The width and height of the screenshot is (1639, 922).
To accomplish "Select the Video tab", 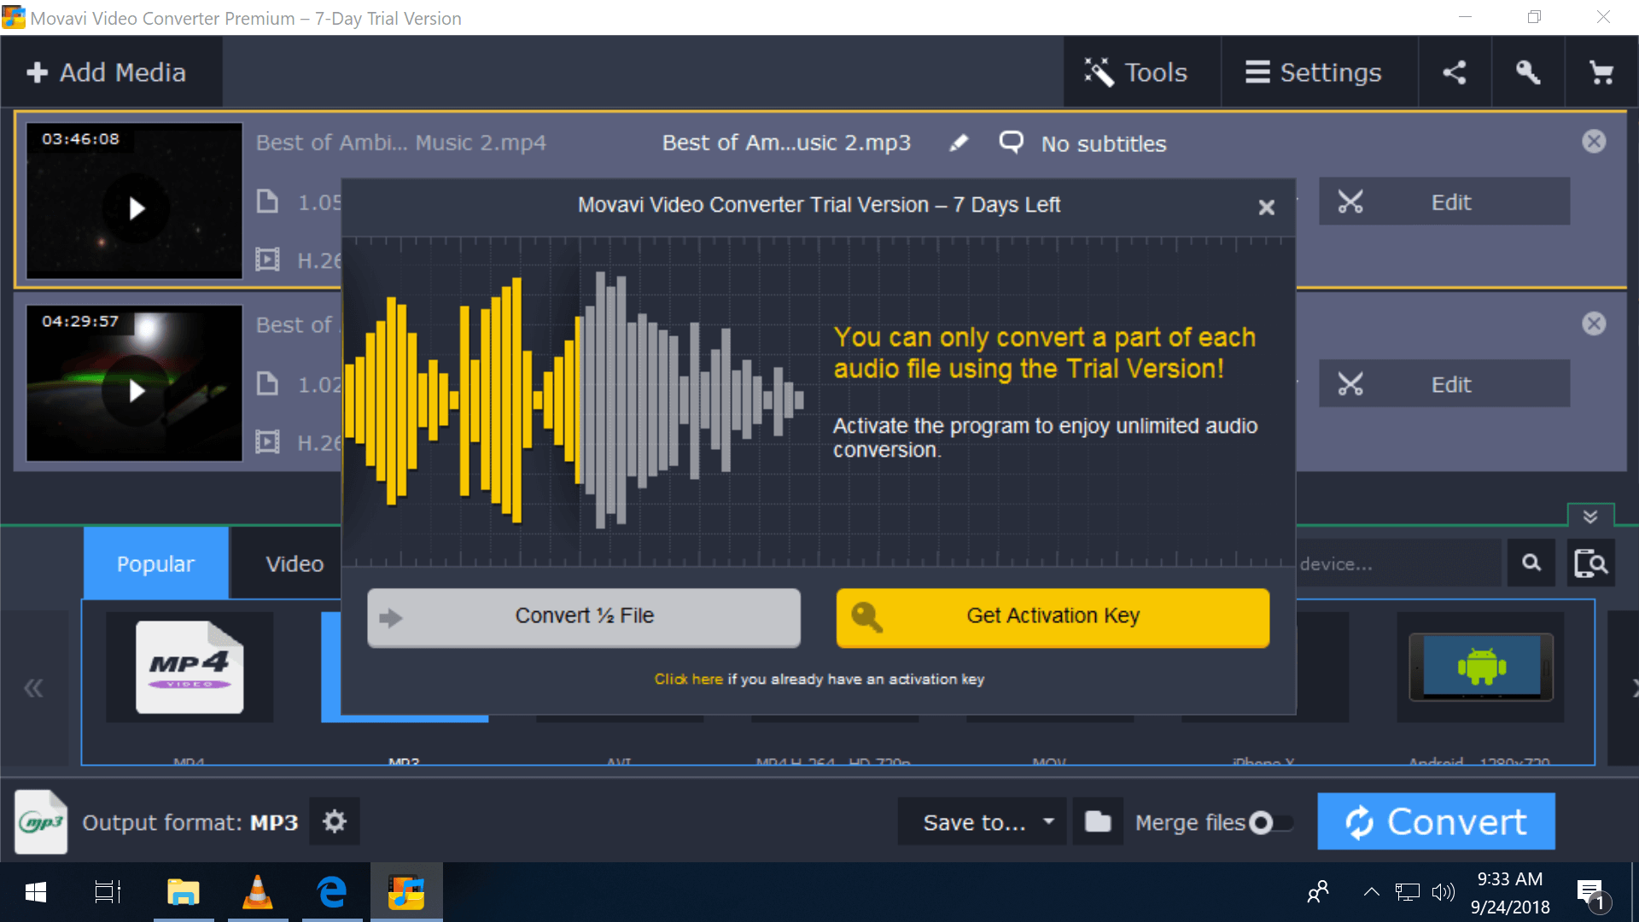I will 293,563.
